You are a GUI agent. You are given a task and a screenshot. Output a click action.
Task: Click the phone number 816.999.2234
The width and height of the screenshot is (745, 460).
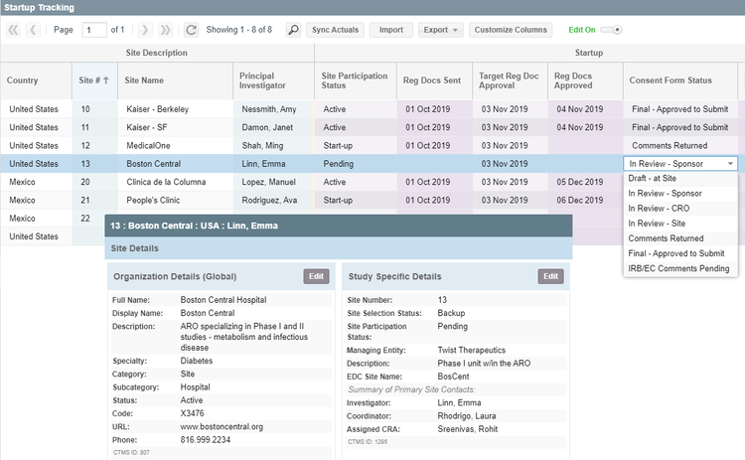click(206, 440)
